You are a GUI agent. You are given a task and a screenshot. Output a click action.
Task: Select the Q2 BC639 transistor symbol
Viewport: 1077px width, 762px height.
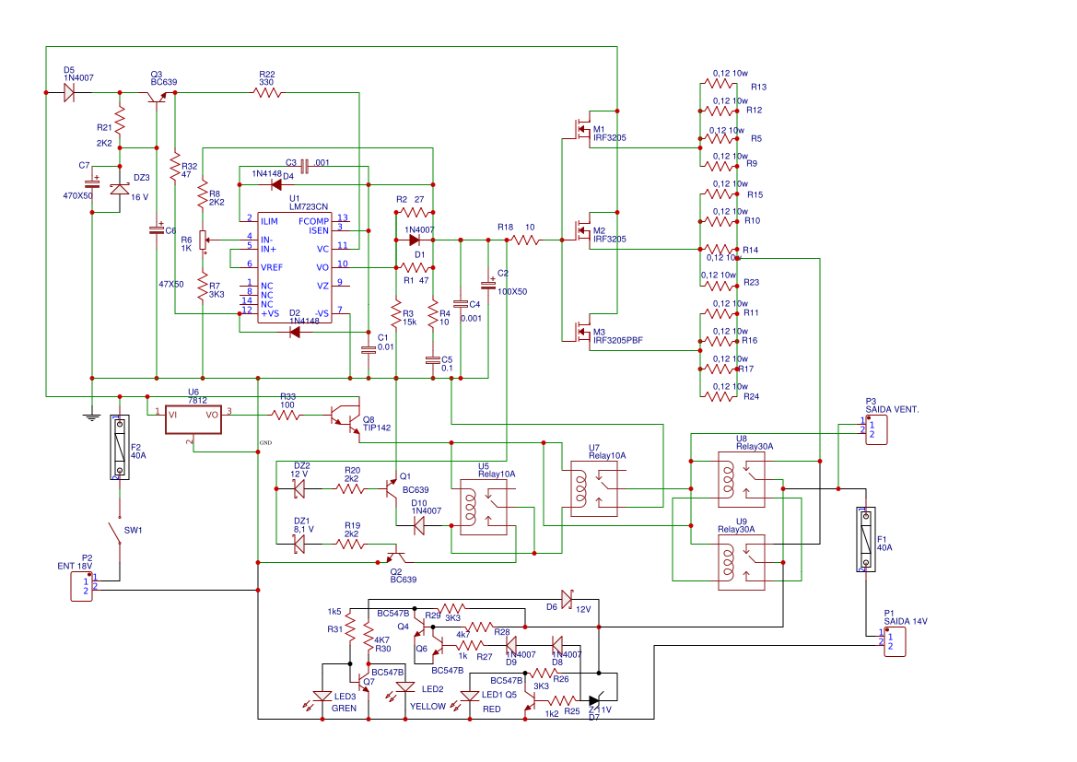(396, 556)
